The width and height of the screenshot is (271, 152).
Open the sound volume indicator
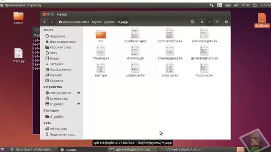(236, 5)
